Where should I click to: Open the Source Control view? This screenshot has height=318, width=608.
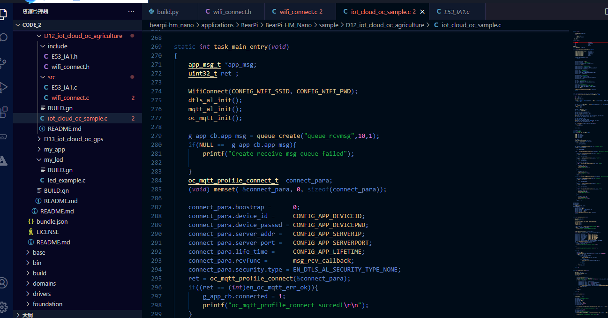[2, 62]
